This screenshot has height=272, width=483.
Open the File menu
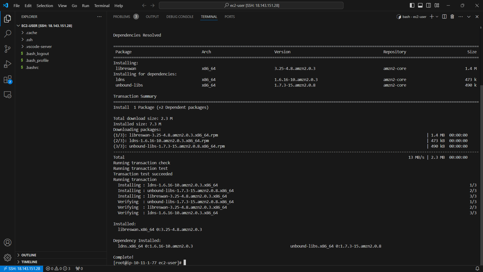(16, 5)
